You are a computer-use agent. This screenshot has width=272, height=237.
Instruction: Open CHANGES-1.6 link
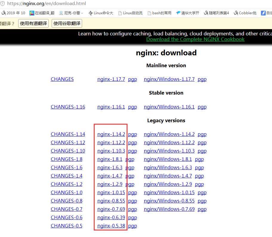click(67, 167)
